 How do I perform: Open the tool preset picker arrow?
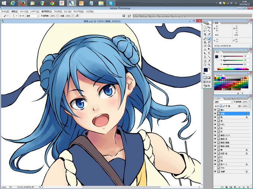tap(8, 16)
